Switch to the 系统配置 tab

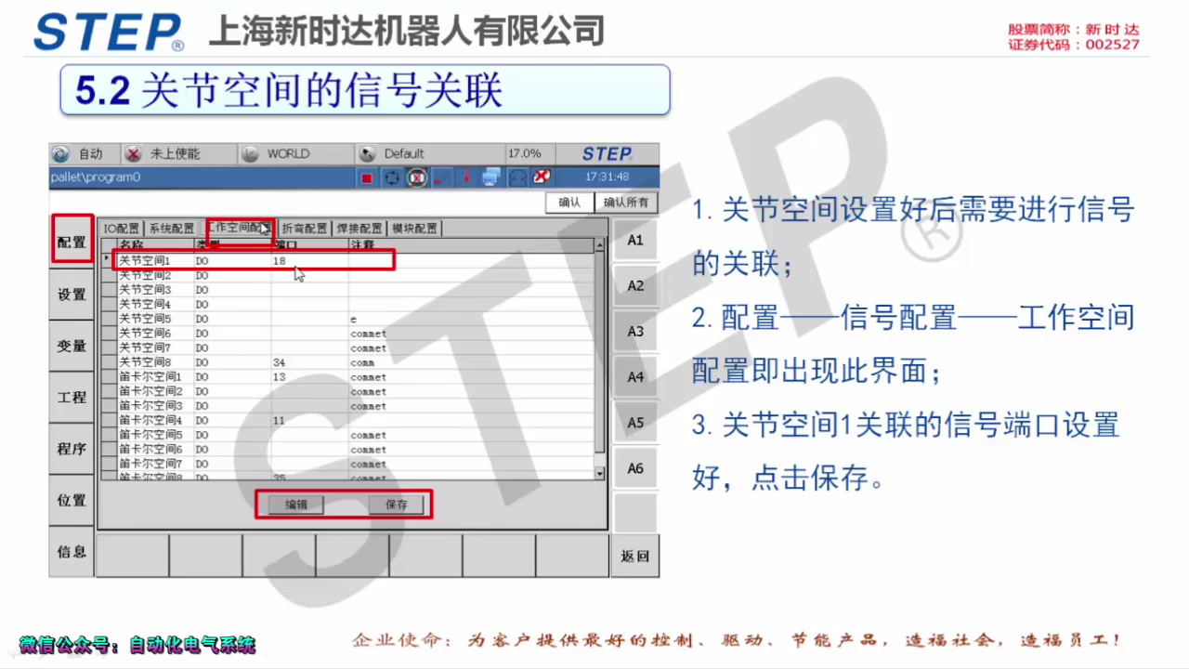point(172,229)
